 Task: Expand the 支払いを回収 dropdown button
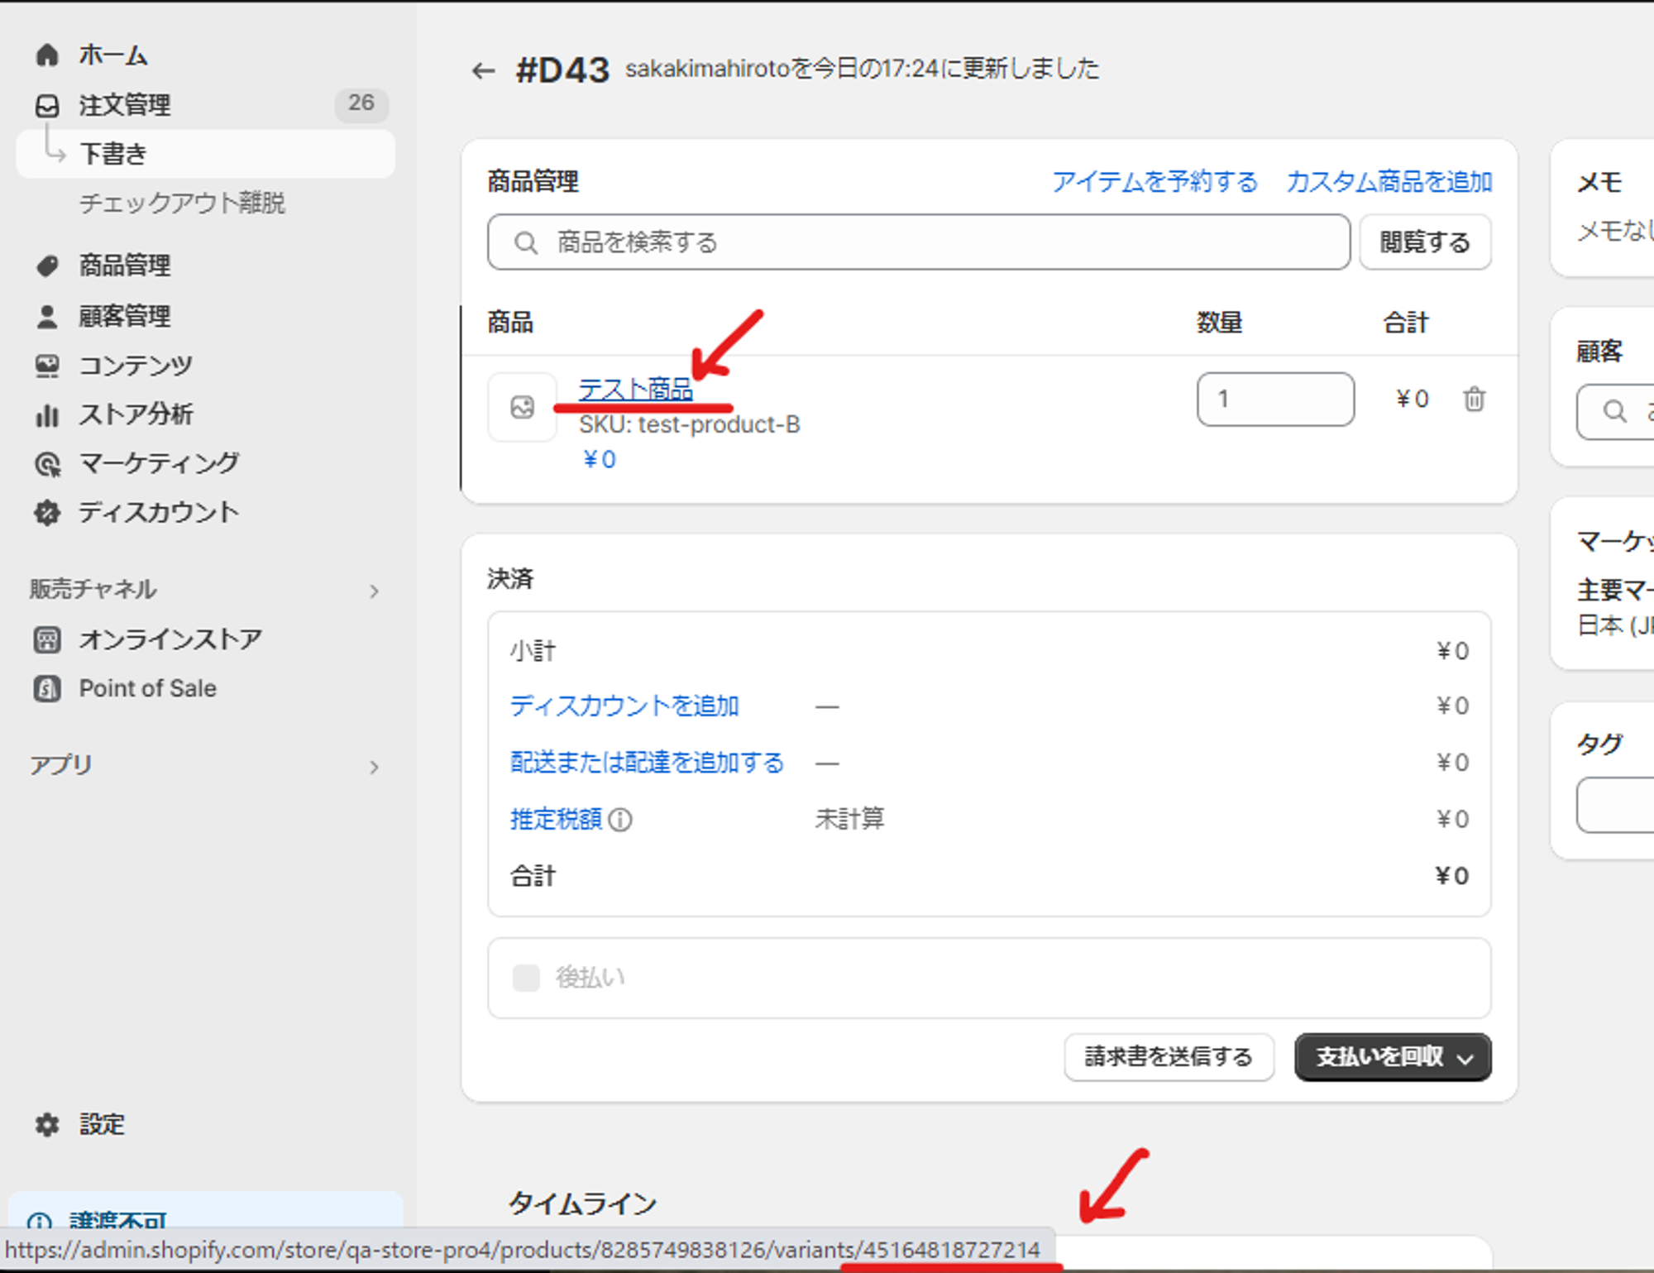(x=1393, y=1057)
